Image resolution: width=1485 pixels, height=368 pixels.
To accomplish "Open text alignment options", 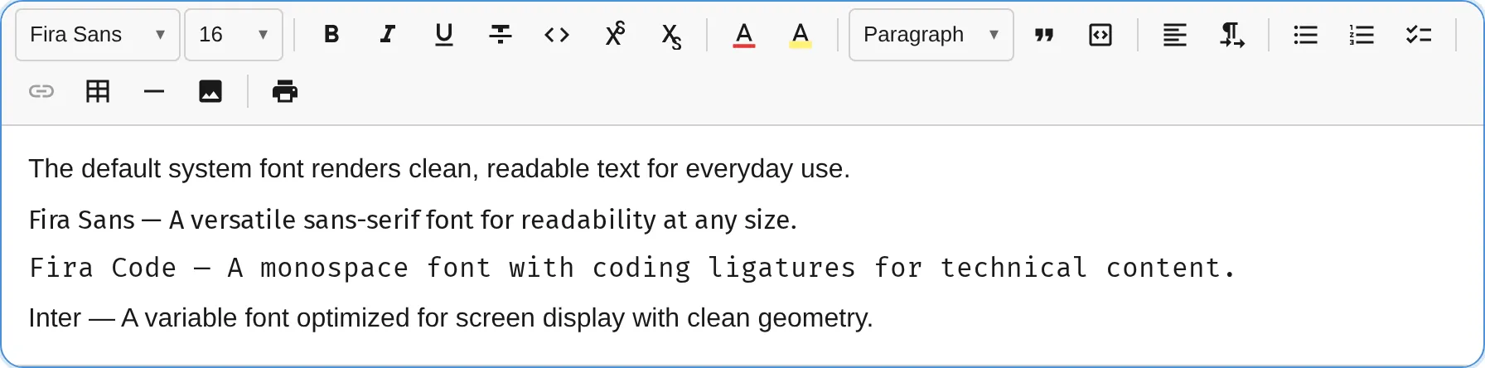I will (x=1174, y=35).
